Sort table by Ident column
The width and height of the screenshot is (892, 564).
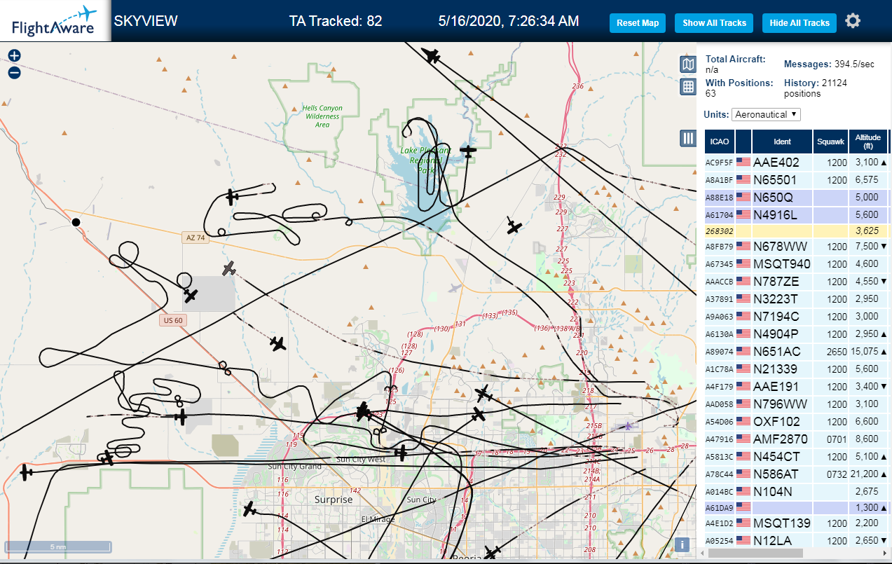pos(782,142)
